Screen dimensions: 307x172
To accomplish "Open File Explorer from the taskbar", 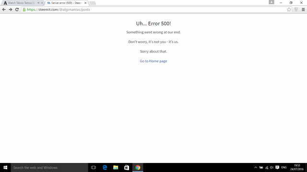I will click(116, 168).
